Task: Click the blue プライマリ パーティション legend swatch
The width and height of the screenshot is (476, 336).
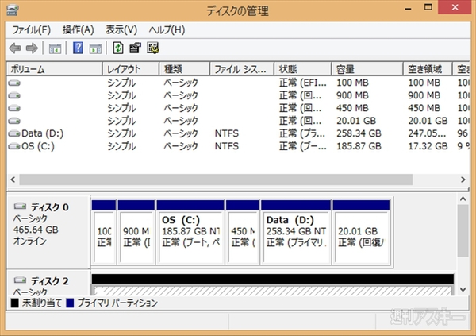Action: click(x=70, y=303)
